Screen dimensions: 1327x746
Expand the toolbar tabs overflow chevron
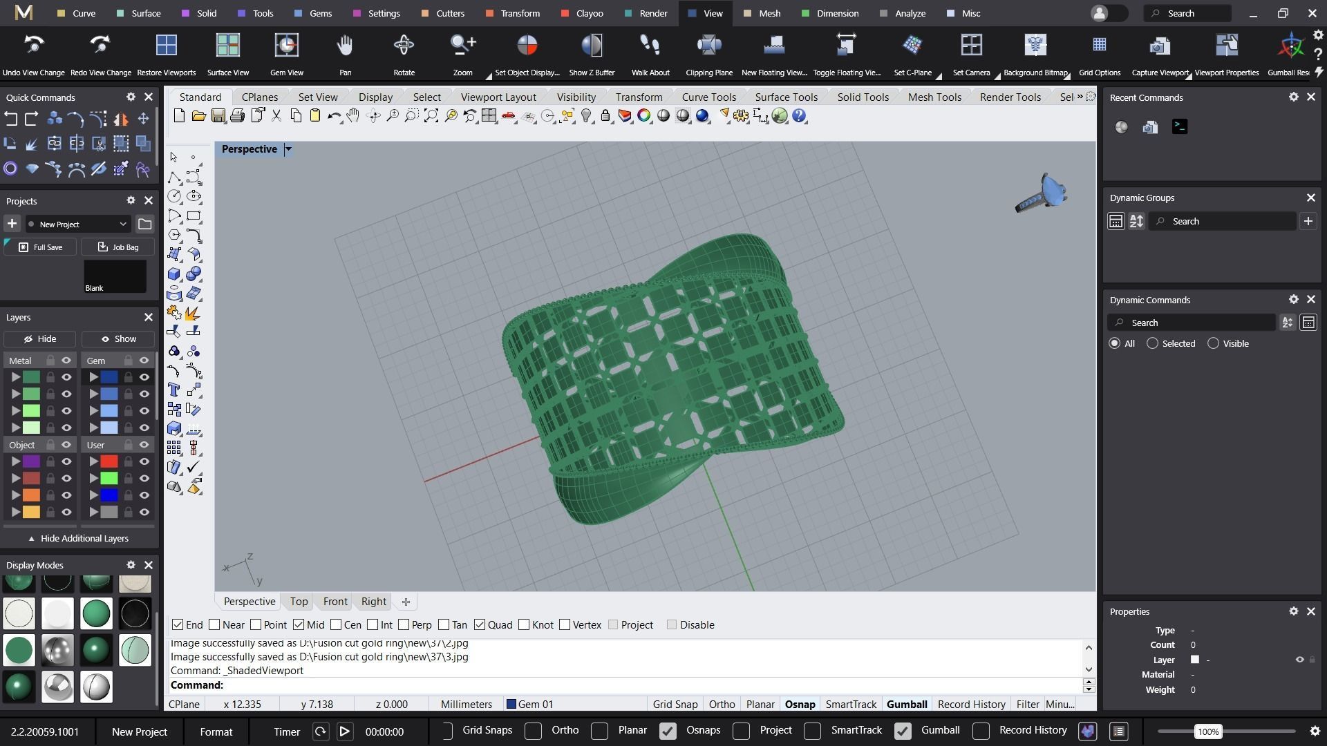point(1080,97)
